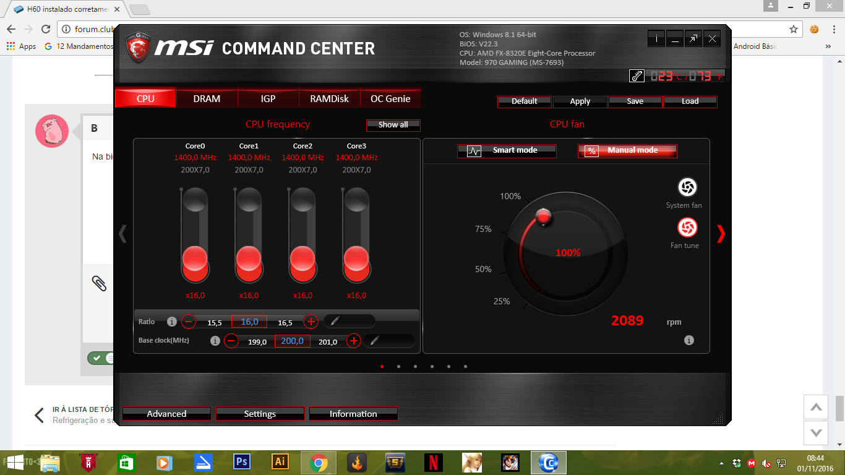Click the Save button
Screen dimensions: 845x475
635,101
